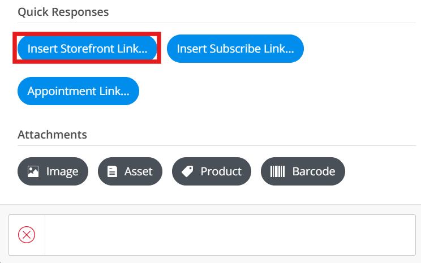
Task: Select the Product attachment label
Action: coord(221,171)
